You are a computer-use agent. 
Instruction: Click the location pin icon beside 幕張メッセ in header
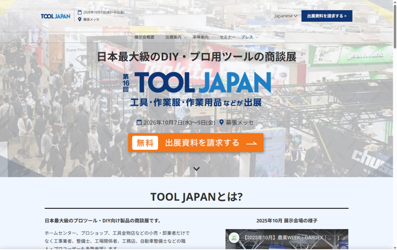80,19
